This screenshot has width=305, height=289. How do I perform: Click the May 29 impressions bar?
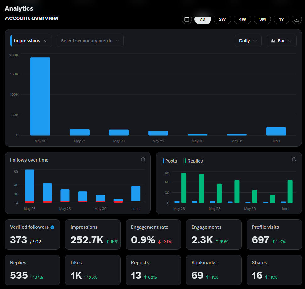coord(158,133)
